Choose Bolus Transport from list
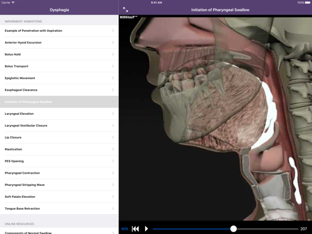The height and width of the screenshot is (234, 312). click(x=59, y=66)
